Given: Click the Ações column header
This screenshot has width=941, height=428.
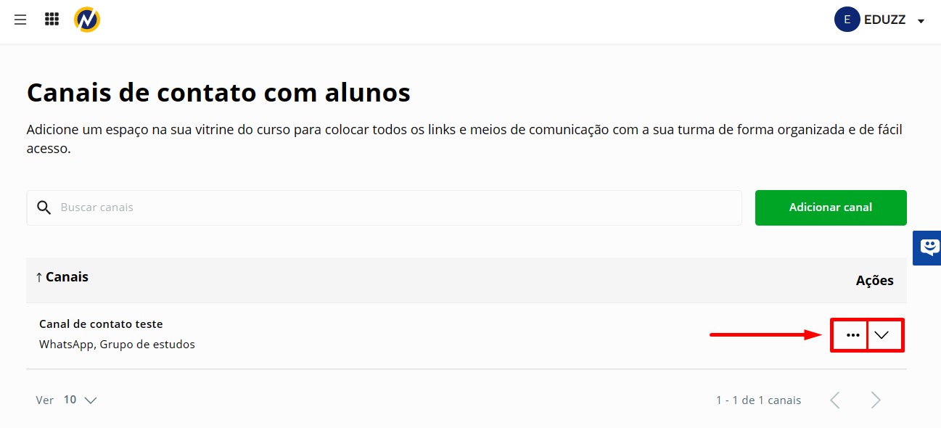Looking at the screenshot, I should coord(874,281).
